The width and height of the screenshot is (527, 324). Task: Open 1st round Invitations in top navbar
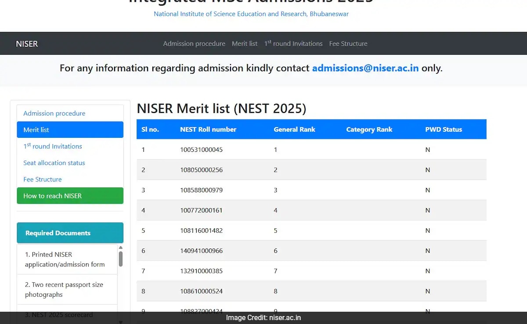(293, 43)
